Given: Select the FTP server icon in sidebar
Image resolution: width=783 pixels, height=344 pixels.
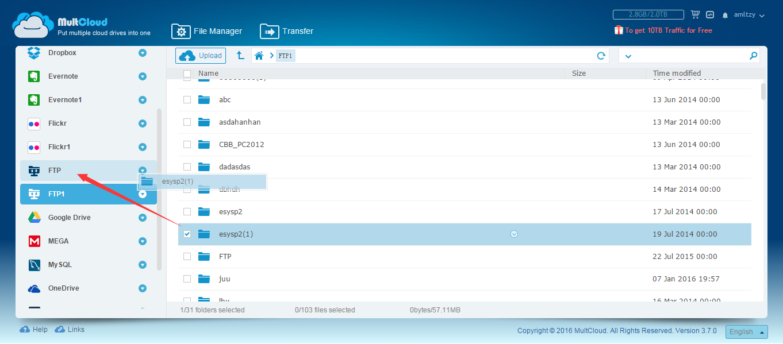Looking at the screenshot, I should point(34,171).
